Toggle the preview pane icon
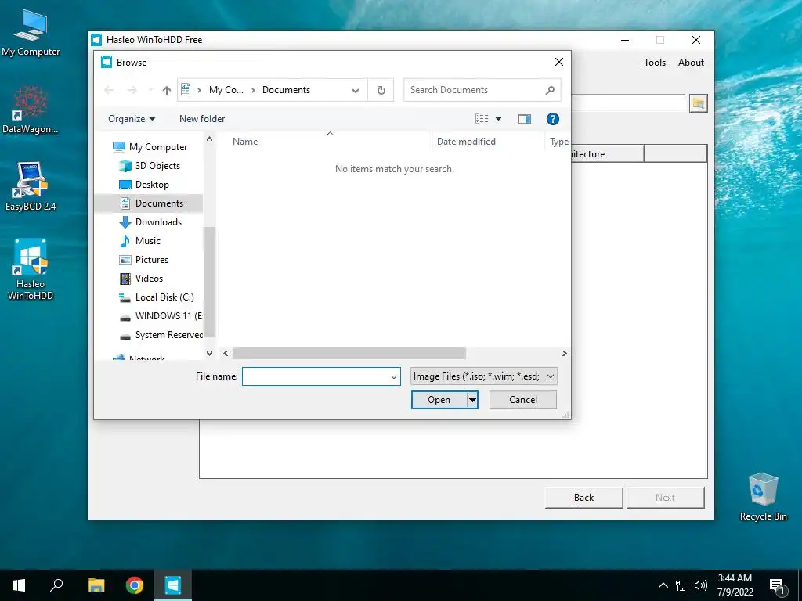The height and width of the screenshot is (601, 802). pos(524,119)
